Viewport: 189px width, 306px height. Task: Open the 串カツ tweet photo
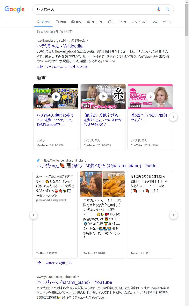point(102,184)
